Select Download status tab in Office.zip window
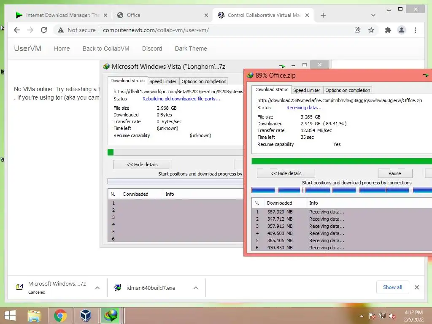Viewport: 432px width, 324px height. coord(271,89)
